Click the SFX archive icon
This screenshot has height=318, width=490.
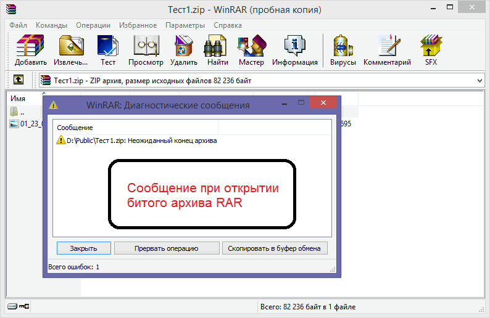click(431, 51)
